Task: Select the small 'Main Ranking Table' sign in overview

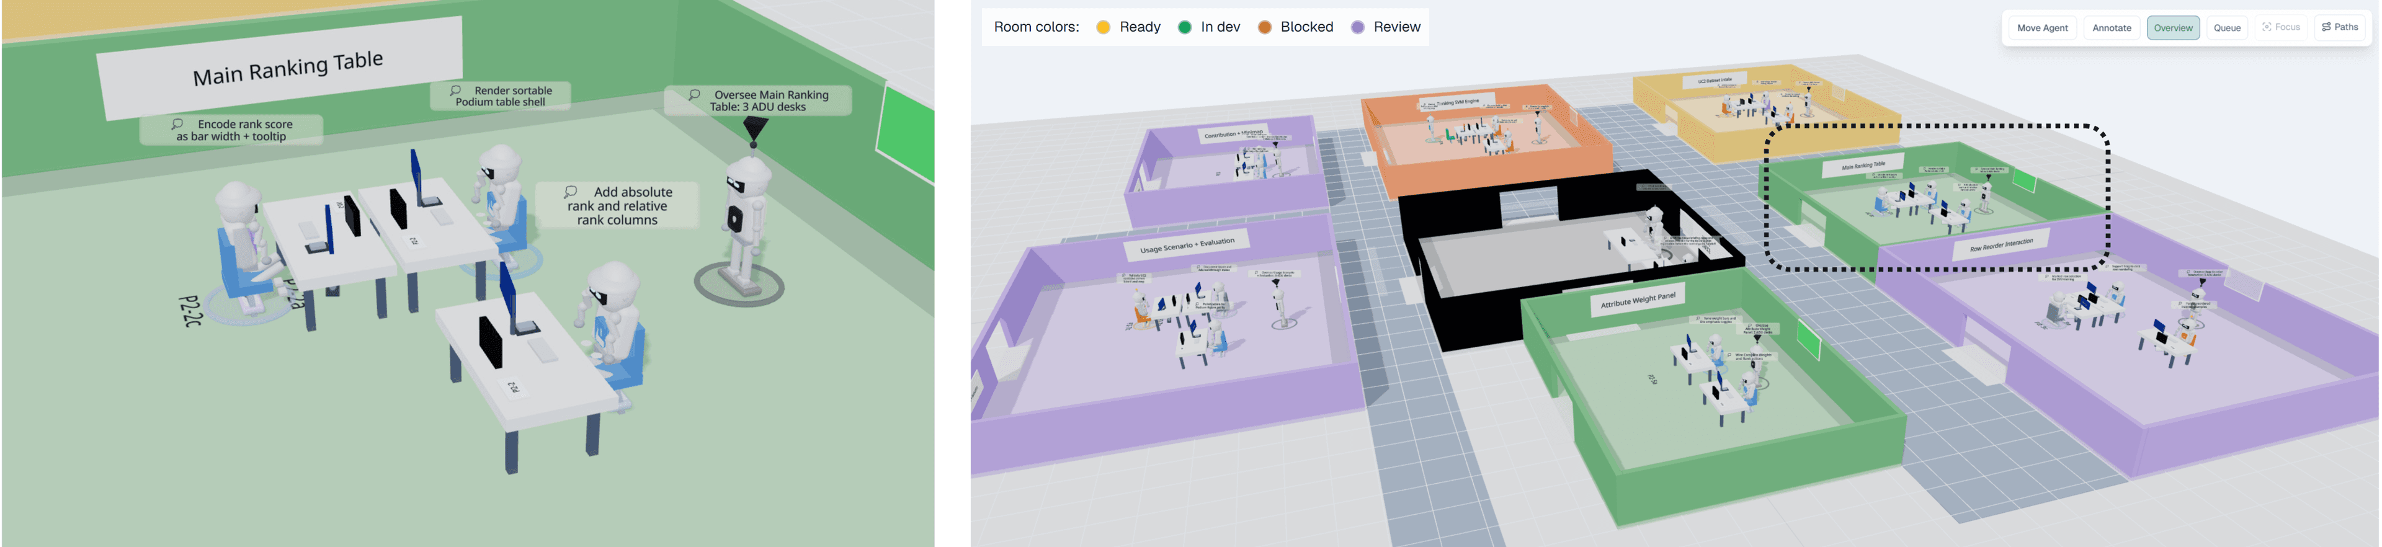Action: coord(1863,166)
